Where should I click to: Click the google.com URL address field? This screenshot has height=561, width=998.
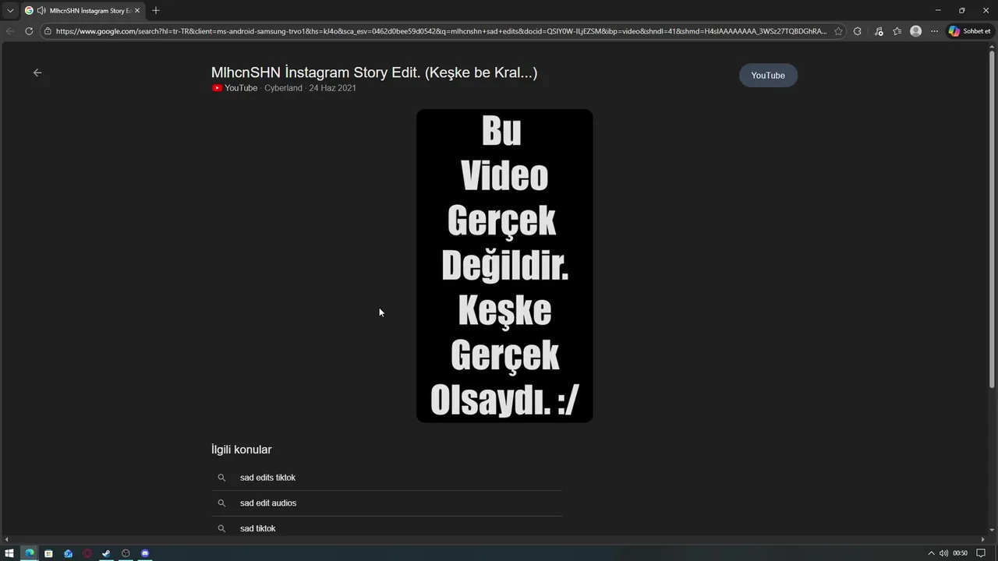point(441,31)
